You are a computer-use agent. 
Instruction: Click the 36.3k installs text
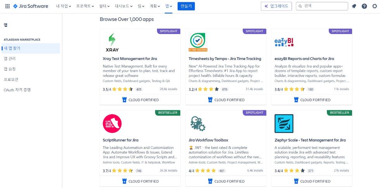click(168, 171)
